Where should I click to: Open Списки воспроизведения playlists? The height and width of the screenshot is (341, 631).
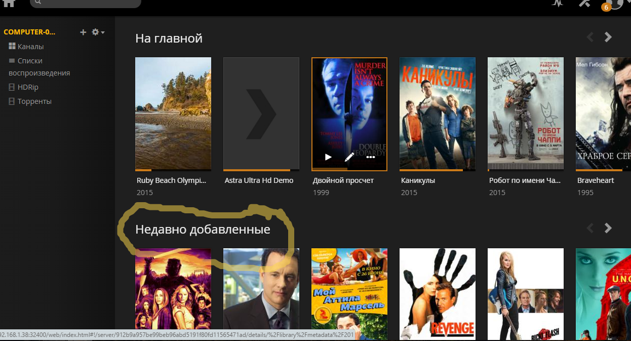tap(40, 67)
